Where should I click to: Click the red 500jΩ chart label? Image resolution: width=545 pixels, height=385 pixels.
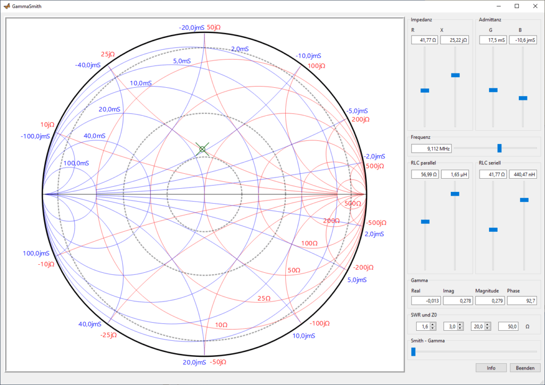tap(375, 166)
